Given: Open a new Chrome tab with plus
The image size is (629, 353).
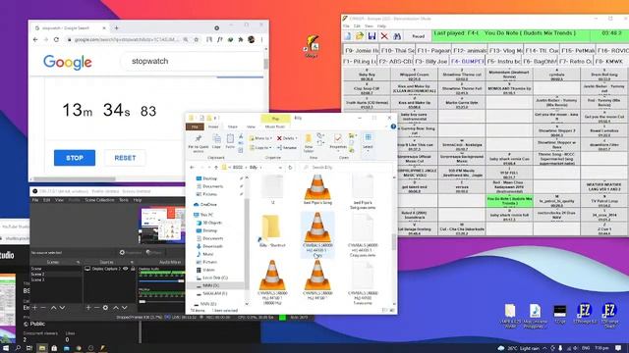Looking at the screenshot, I should [x=116, y=28].
